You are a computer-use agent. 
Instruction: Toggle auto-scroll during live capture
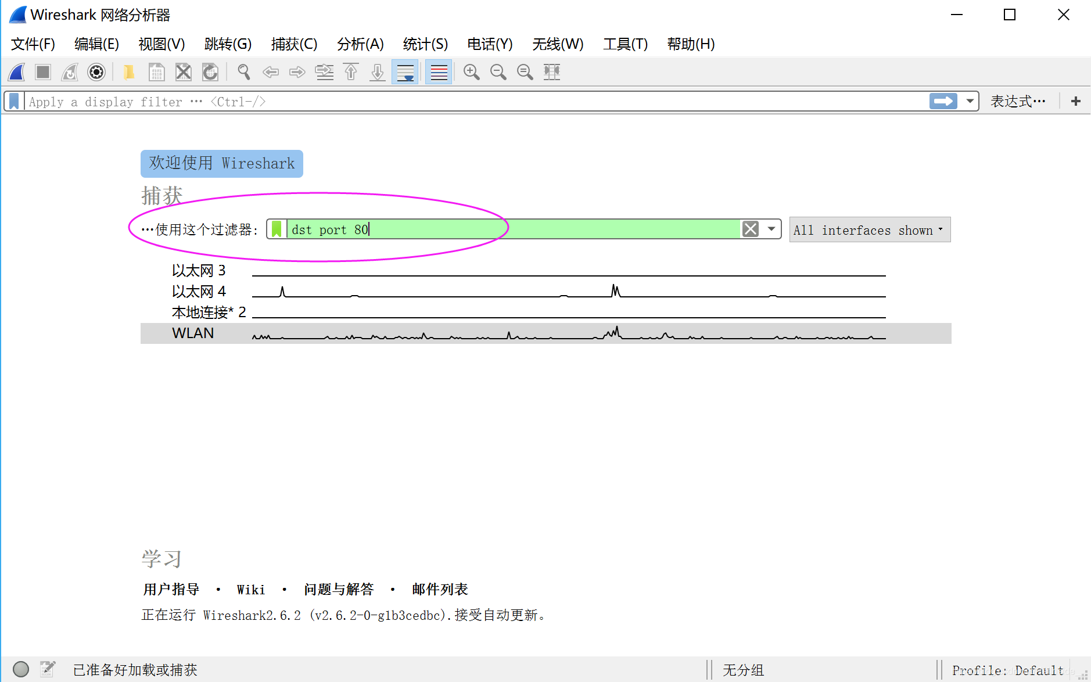(405, 72)
